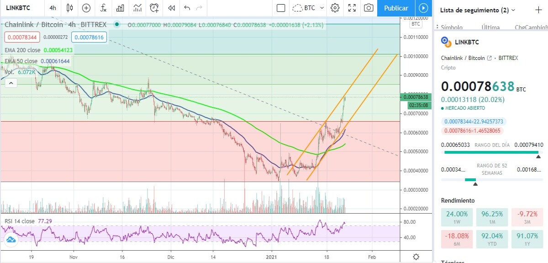Redo the chart action
Viewport: 548px width, 263px height.
199,8
